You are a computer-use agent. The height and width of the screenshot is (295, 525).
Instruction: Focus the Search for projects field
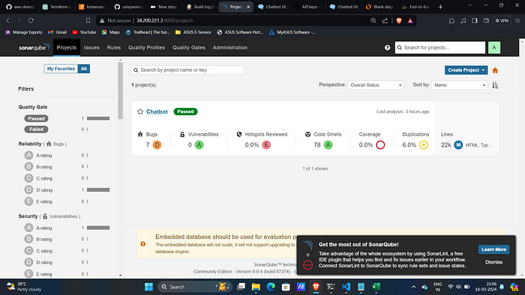(440, 47)
